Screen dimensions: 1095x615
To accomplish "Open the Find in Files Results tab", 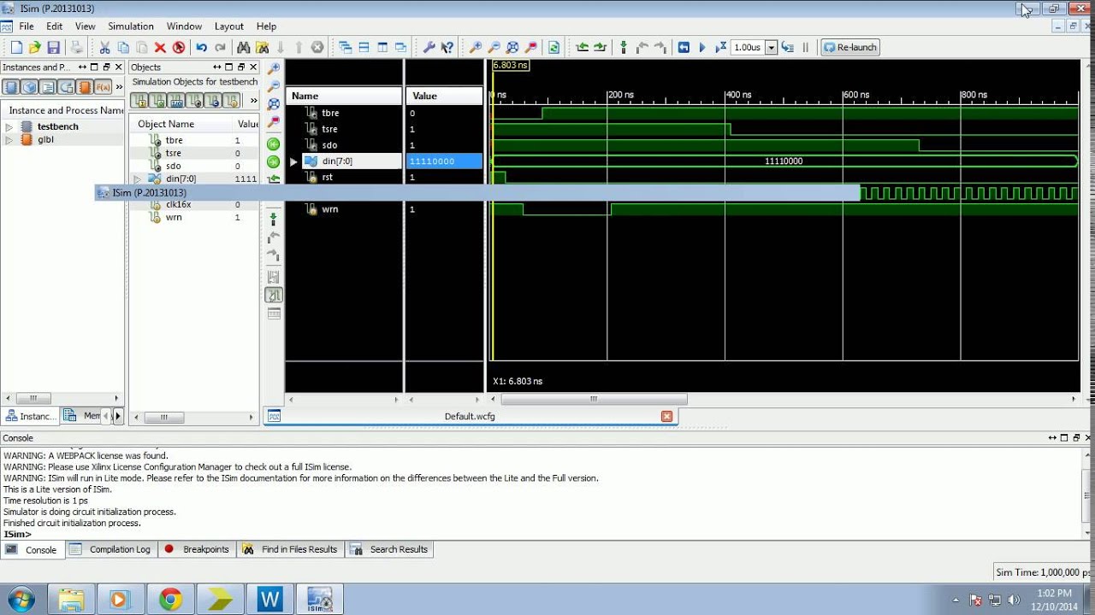I will coord(291,549).
